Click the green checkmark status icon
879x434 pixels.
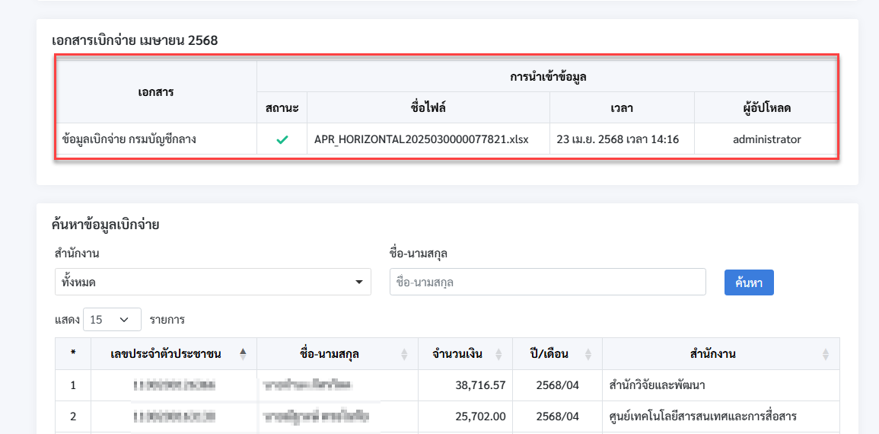(282, 139)
